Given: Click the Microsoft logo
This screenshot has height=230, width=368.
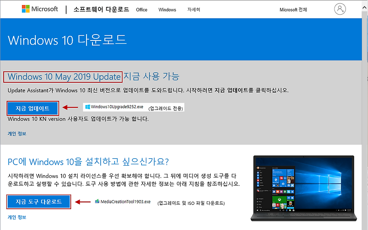Looking at the screenshot, I should tap(40, 9).
